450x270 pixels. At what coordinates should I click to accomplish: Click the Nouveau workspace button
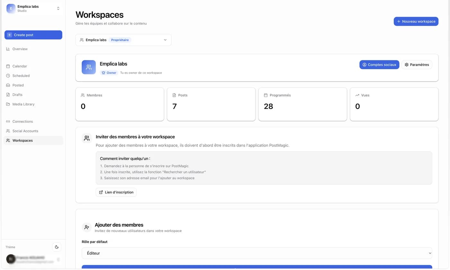416,22
